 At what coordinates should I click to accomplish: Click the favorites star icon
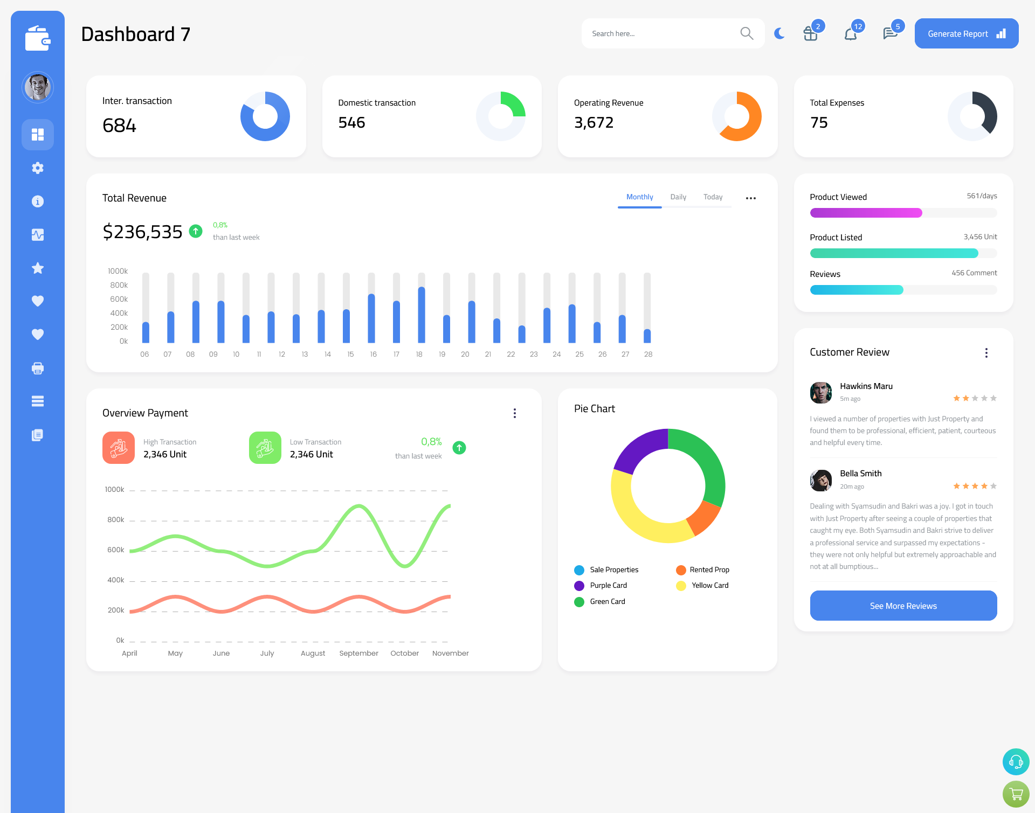[38, 268]
